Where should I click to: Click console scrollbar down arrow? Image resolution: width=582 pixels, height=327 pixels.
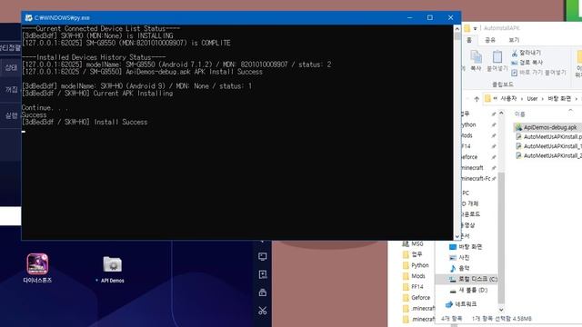(457, 236)
